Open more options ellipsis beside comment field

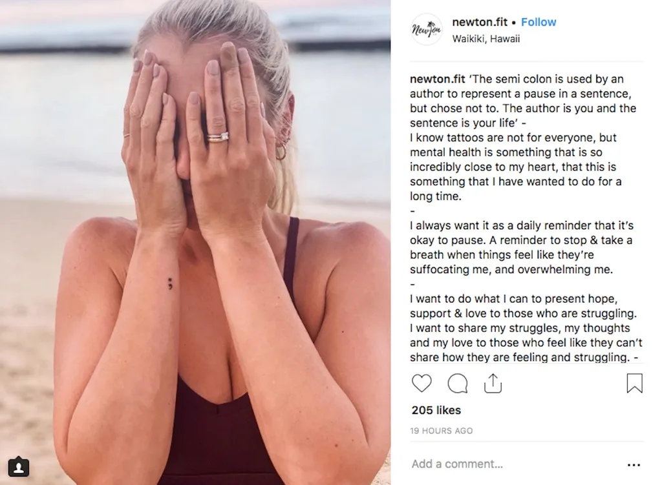coord(634,464)
